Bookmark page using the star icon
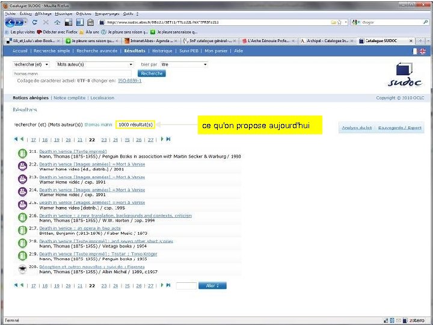Viewport: 433px width, 325px height. pos(339,22)
